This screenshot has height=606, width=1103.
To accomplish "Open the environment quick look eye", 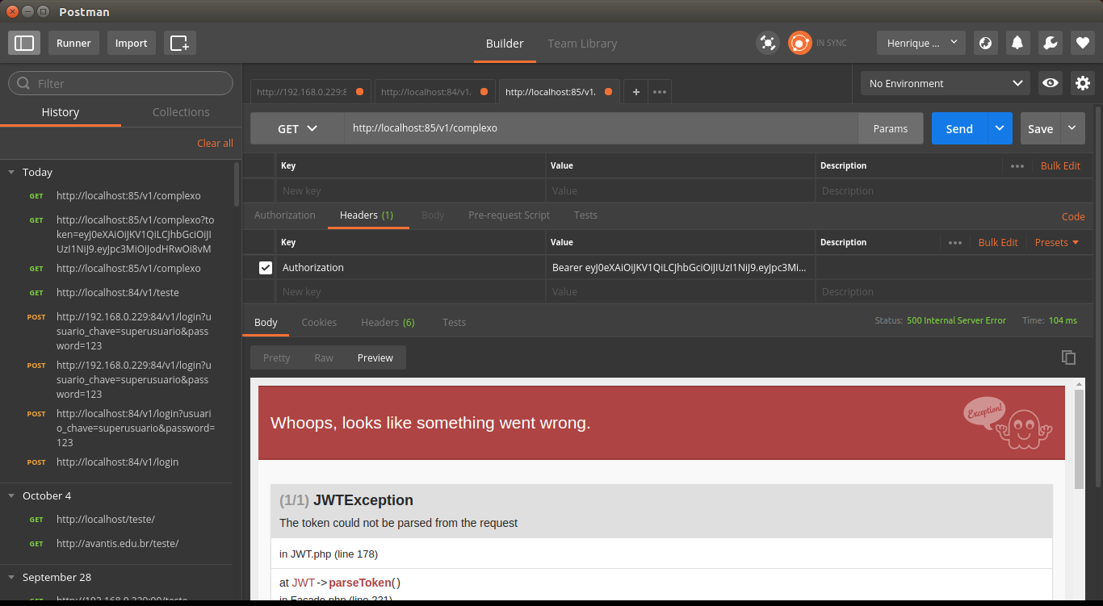I will click(x=1050, y=83).
